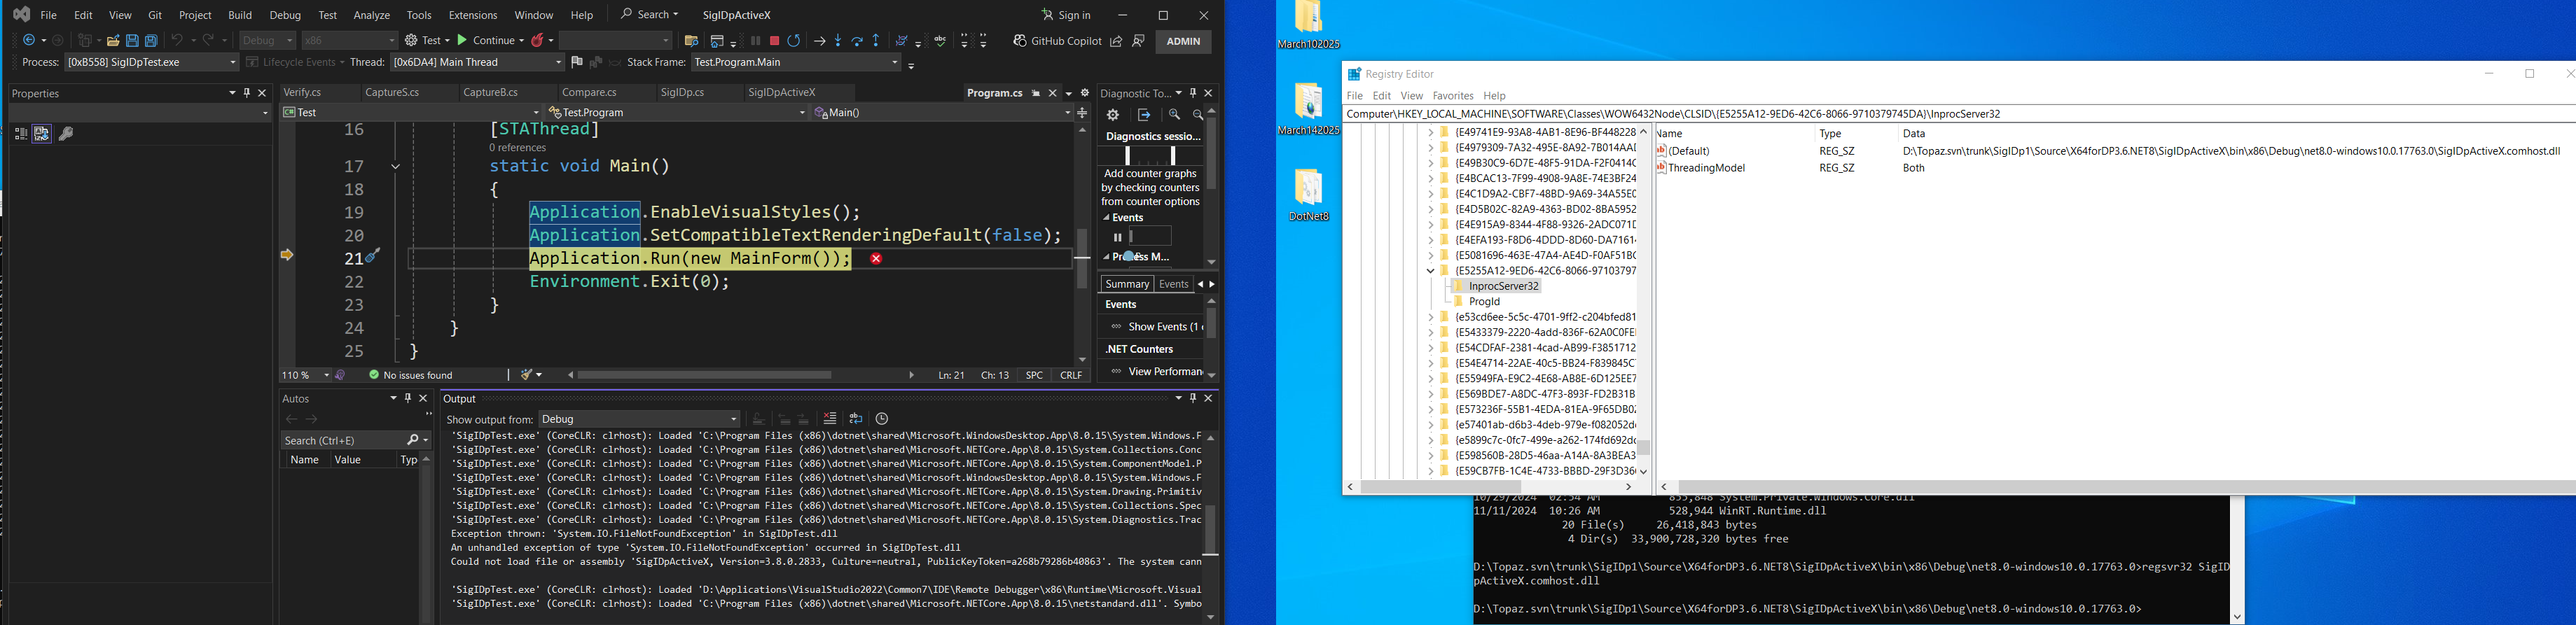2576x625 pixels.
Task: Open the Test project scope dropdown
Action: (411, 113)
